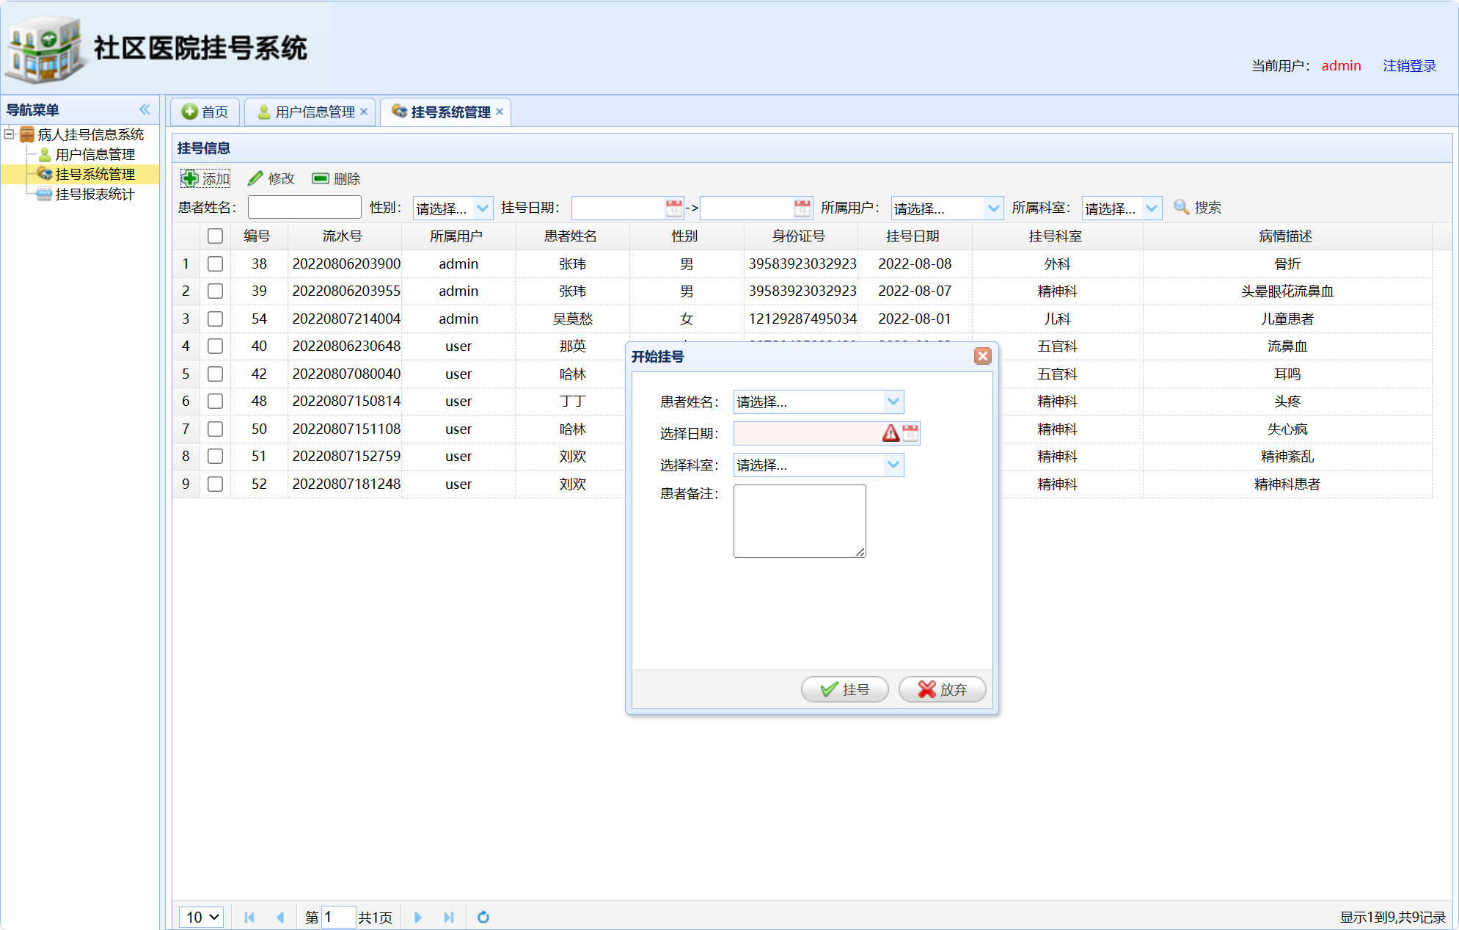Collapse the navigation menu panel

[x=145, y=109]
